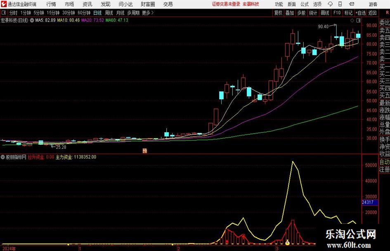This screenshot has width=390, height=251.
Task: Click the 拉升资金: 0.00 readout
Action: click(41, 157)
